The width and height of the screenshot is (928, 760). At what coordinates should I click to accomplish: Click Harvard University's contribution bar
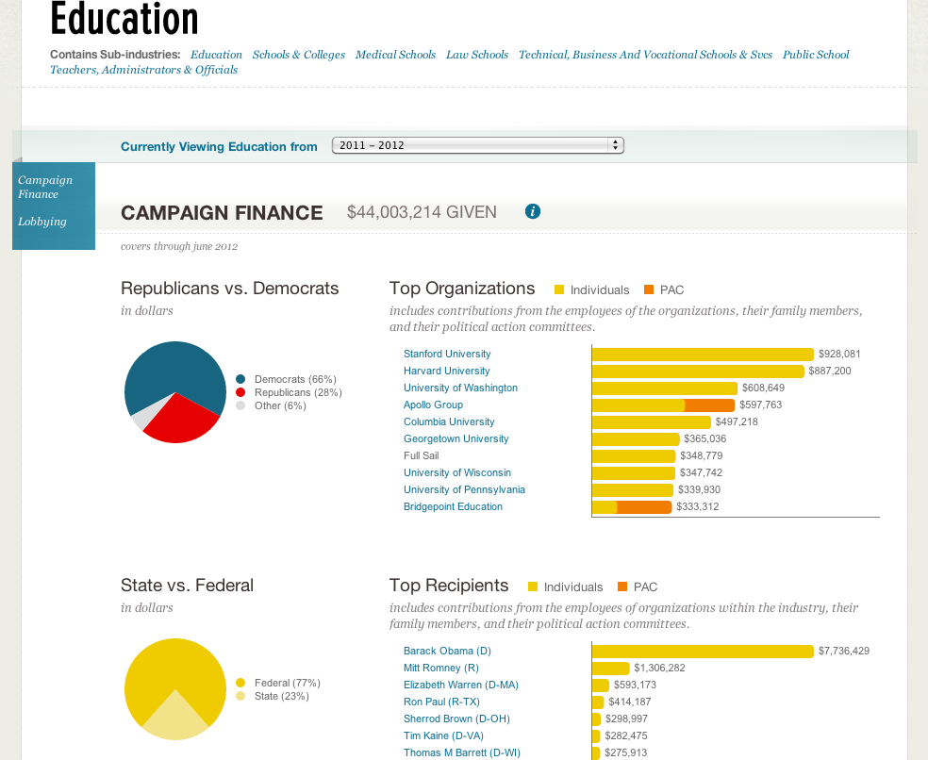(x=698, y=371)
